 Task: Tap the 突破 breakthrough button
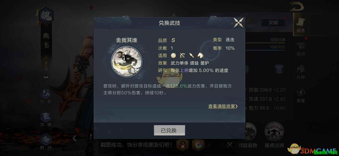273,23
